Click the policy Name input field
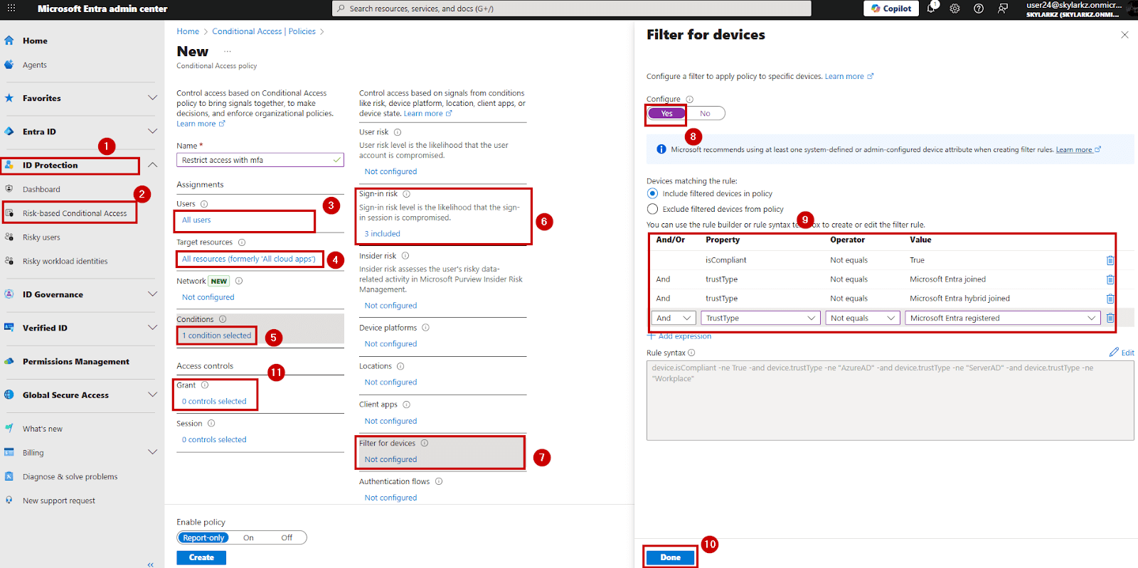This screenshot has height=568, width=1138. [x=260, y=160]
